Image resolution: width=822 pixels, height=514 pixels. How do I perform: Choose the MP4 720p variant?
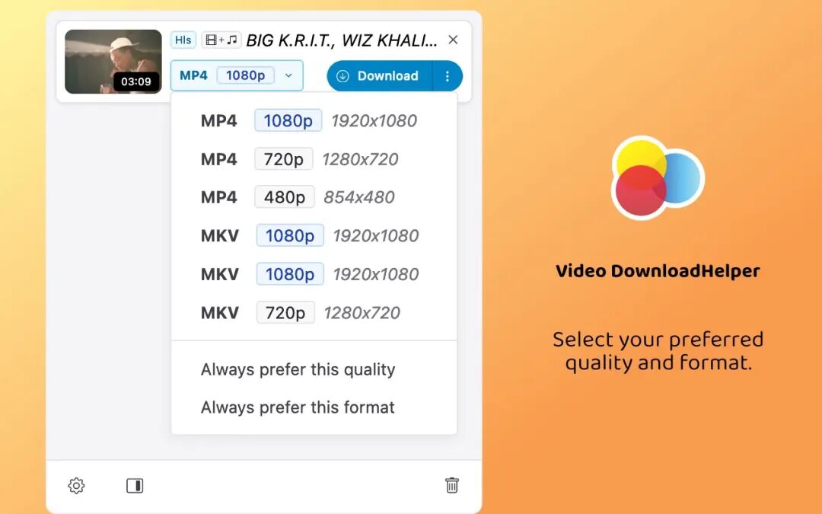[x=283, y=158]
